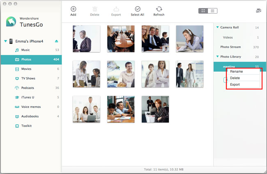Image resolution: width=267 pixels, height=174 pixels.
Task: Select the meeting album row
Action: pos(240,66)
